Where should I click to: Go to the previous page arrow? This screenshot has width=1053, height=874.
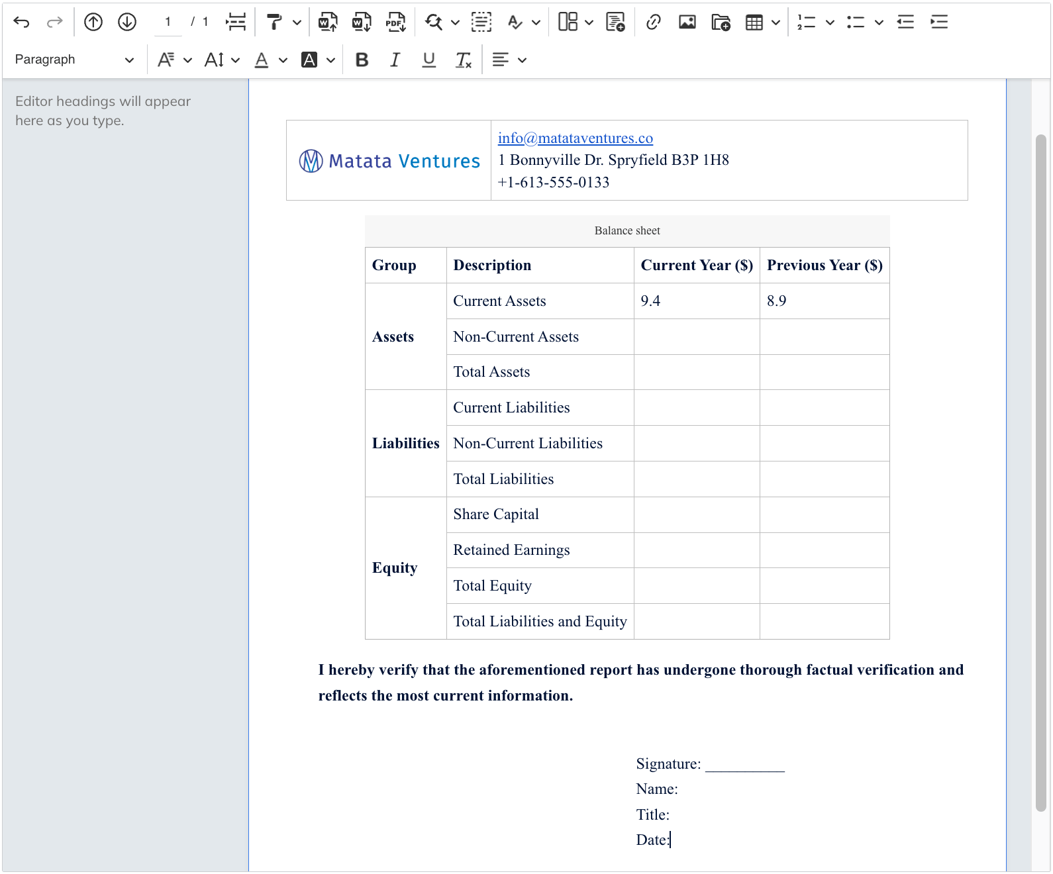pyautogui.click(x=93, y=22)
